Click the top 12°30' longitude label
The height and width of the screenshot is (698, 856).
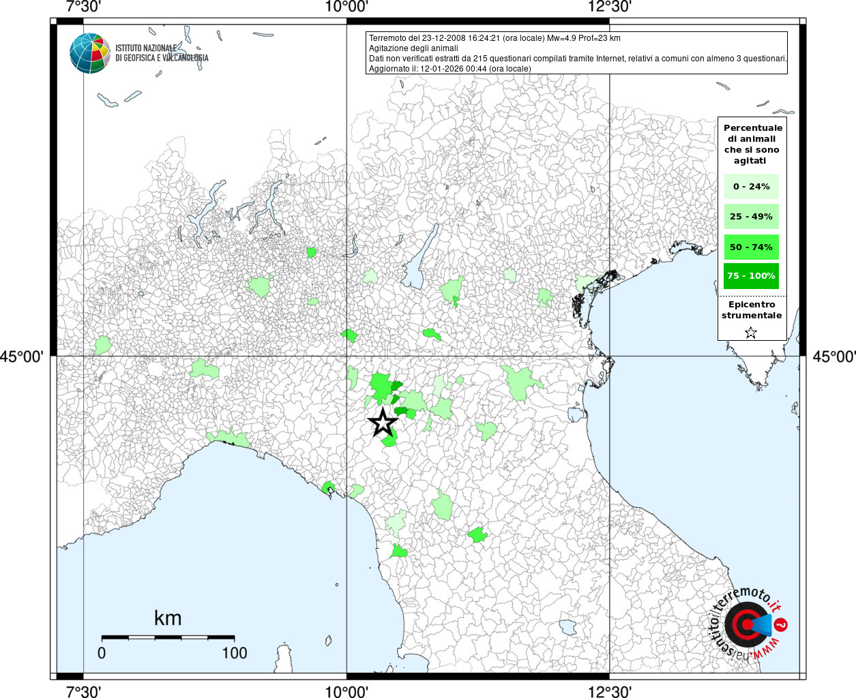coord(610,7)
